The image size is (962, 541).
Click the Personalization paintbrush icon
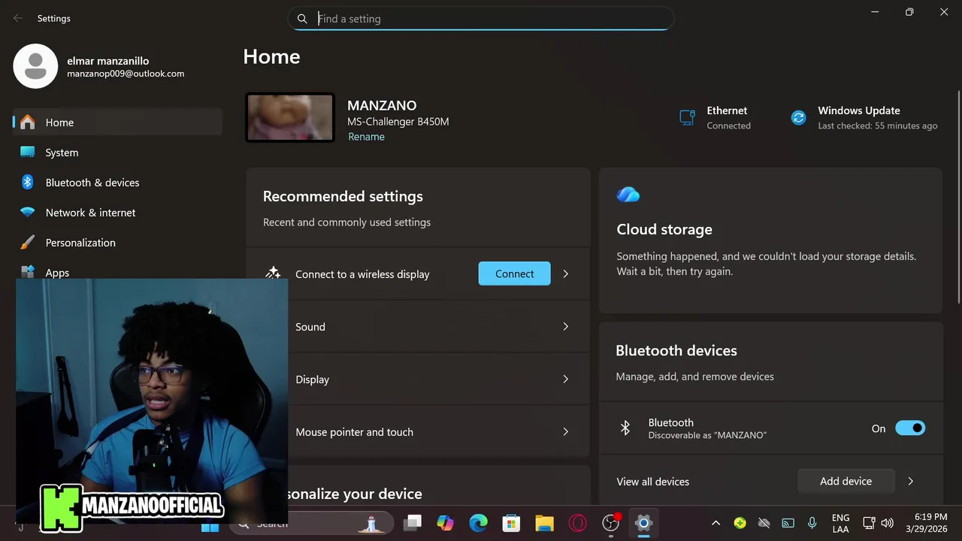click(28, 242)
